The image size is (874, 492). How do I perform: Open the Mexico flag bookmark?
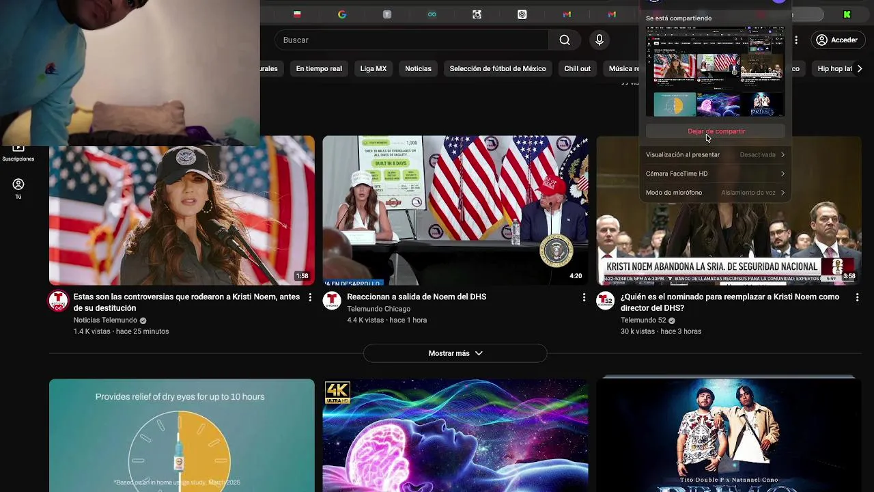point(297,14)
